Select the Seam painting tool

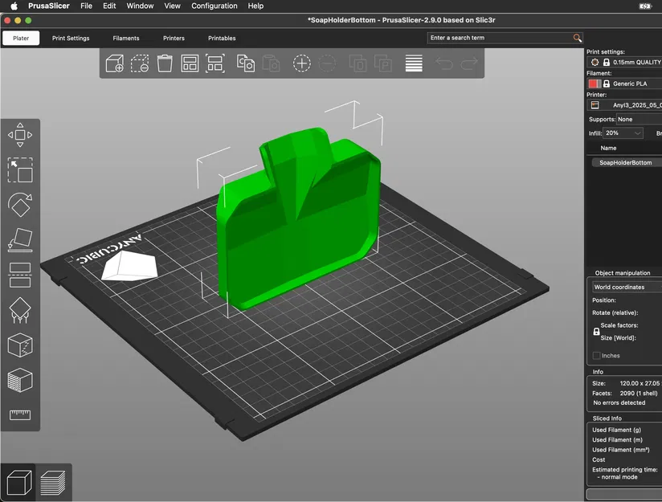point(20,345)
